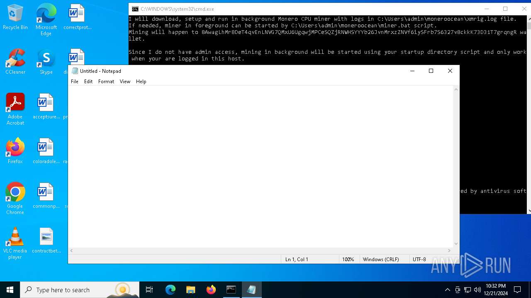Open Skype desktop shortcut

pos(46,62)
